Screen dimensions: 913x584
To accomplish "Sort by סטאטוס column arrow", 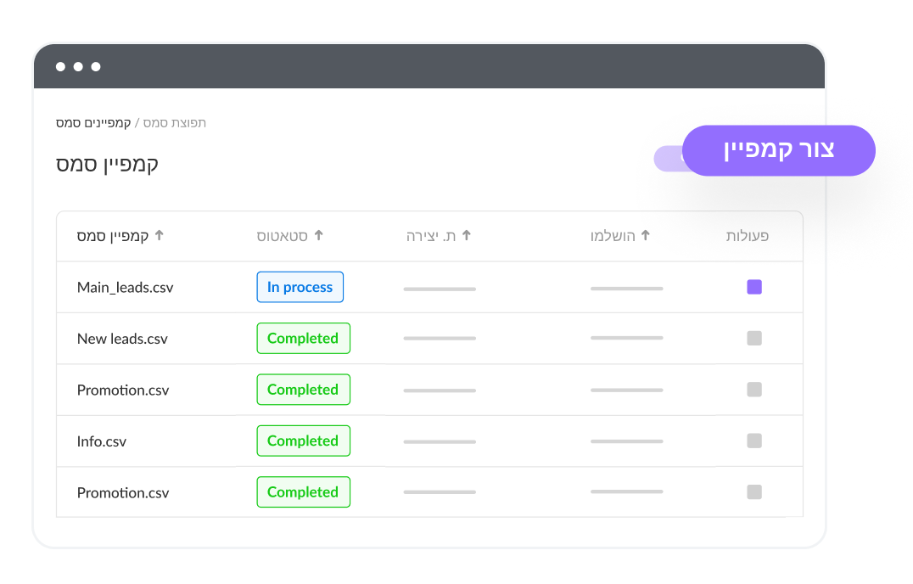I will click(x=318, y=235).
